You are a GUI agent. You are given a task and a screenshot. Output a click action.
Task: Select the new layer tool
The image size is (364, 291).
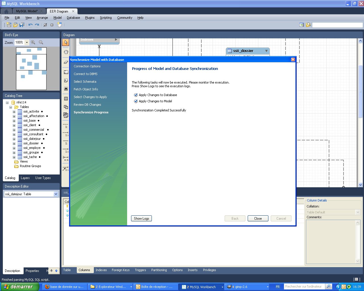point(66,72)
